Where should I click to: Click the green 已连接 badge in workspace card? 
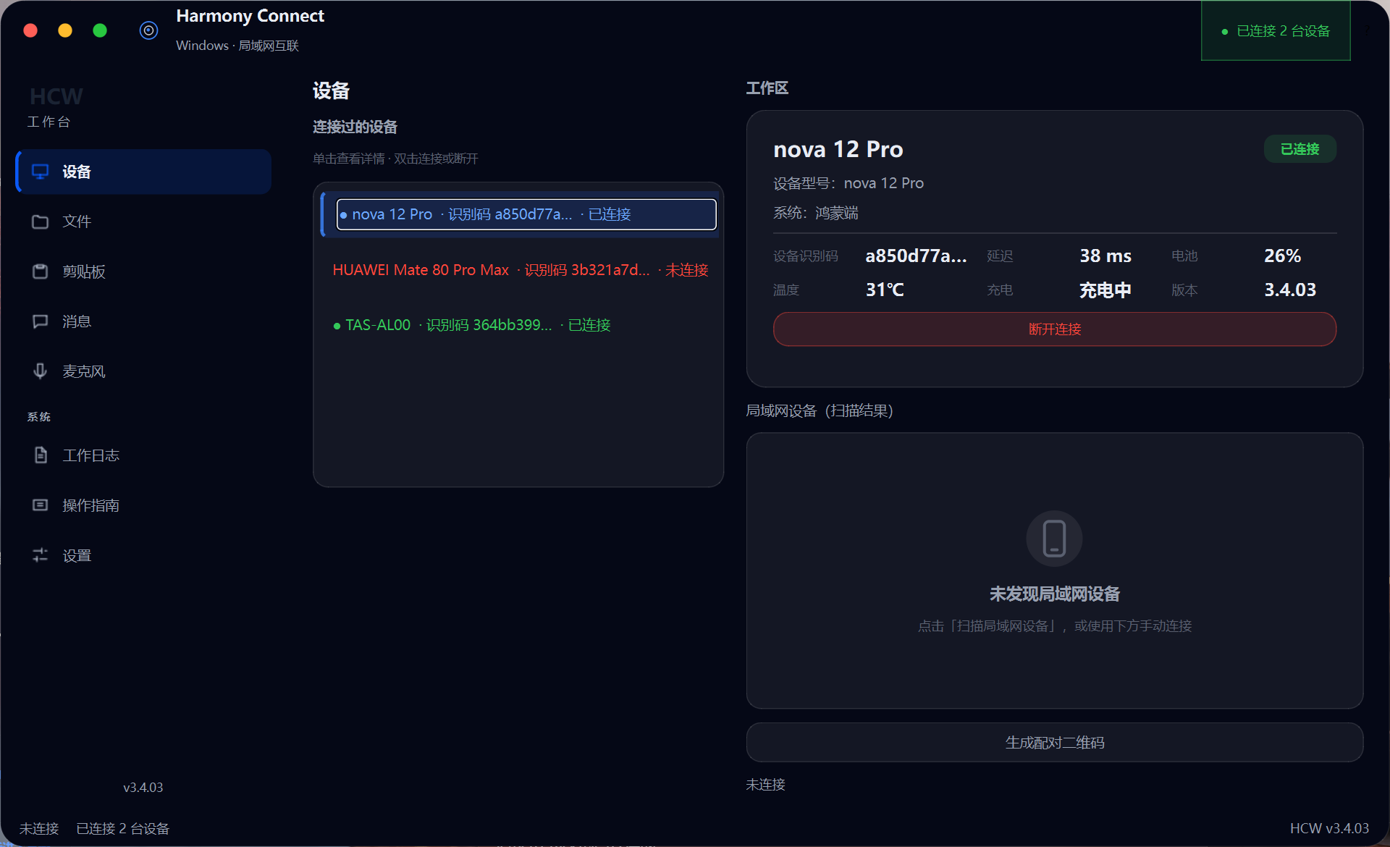pyautogui.click(x=1300, y=149)
